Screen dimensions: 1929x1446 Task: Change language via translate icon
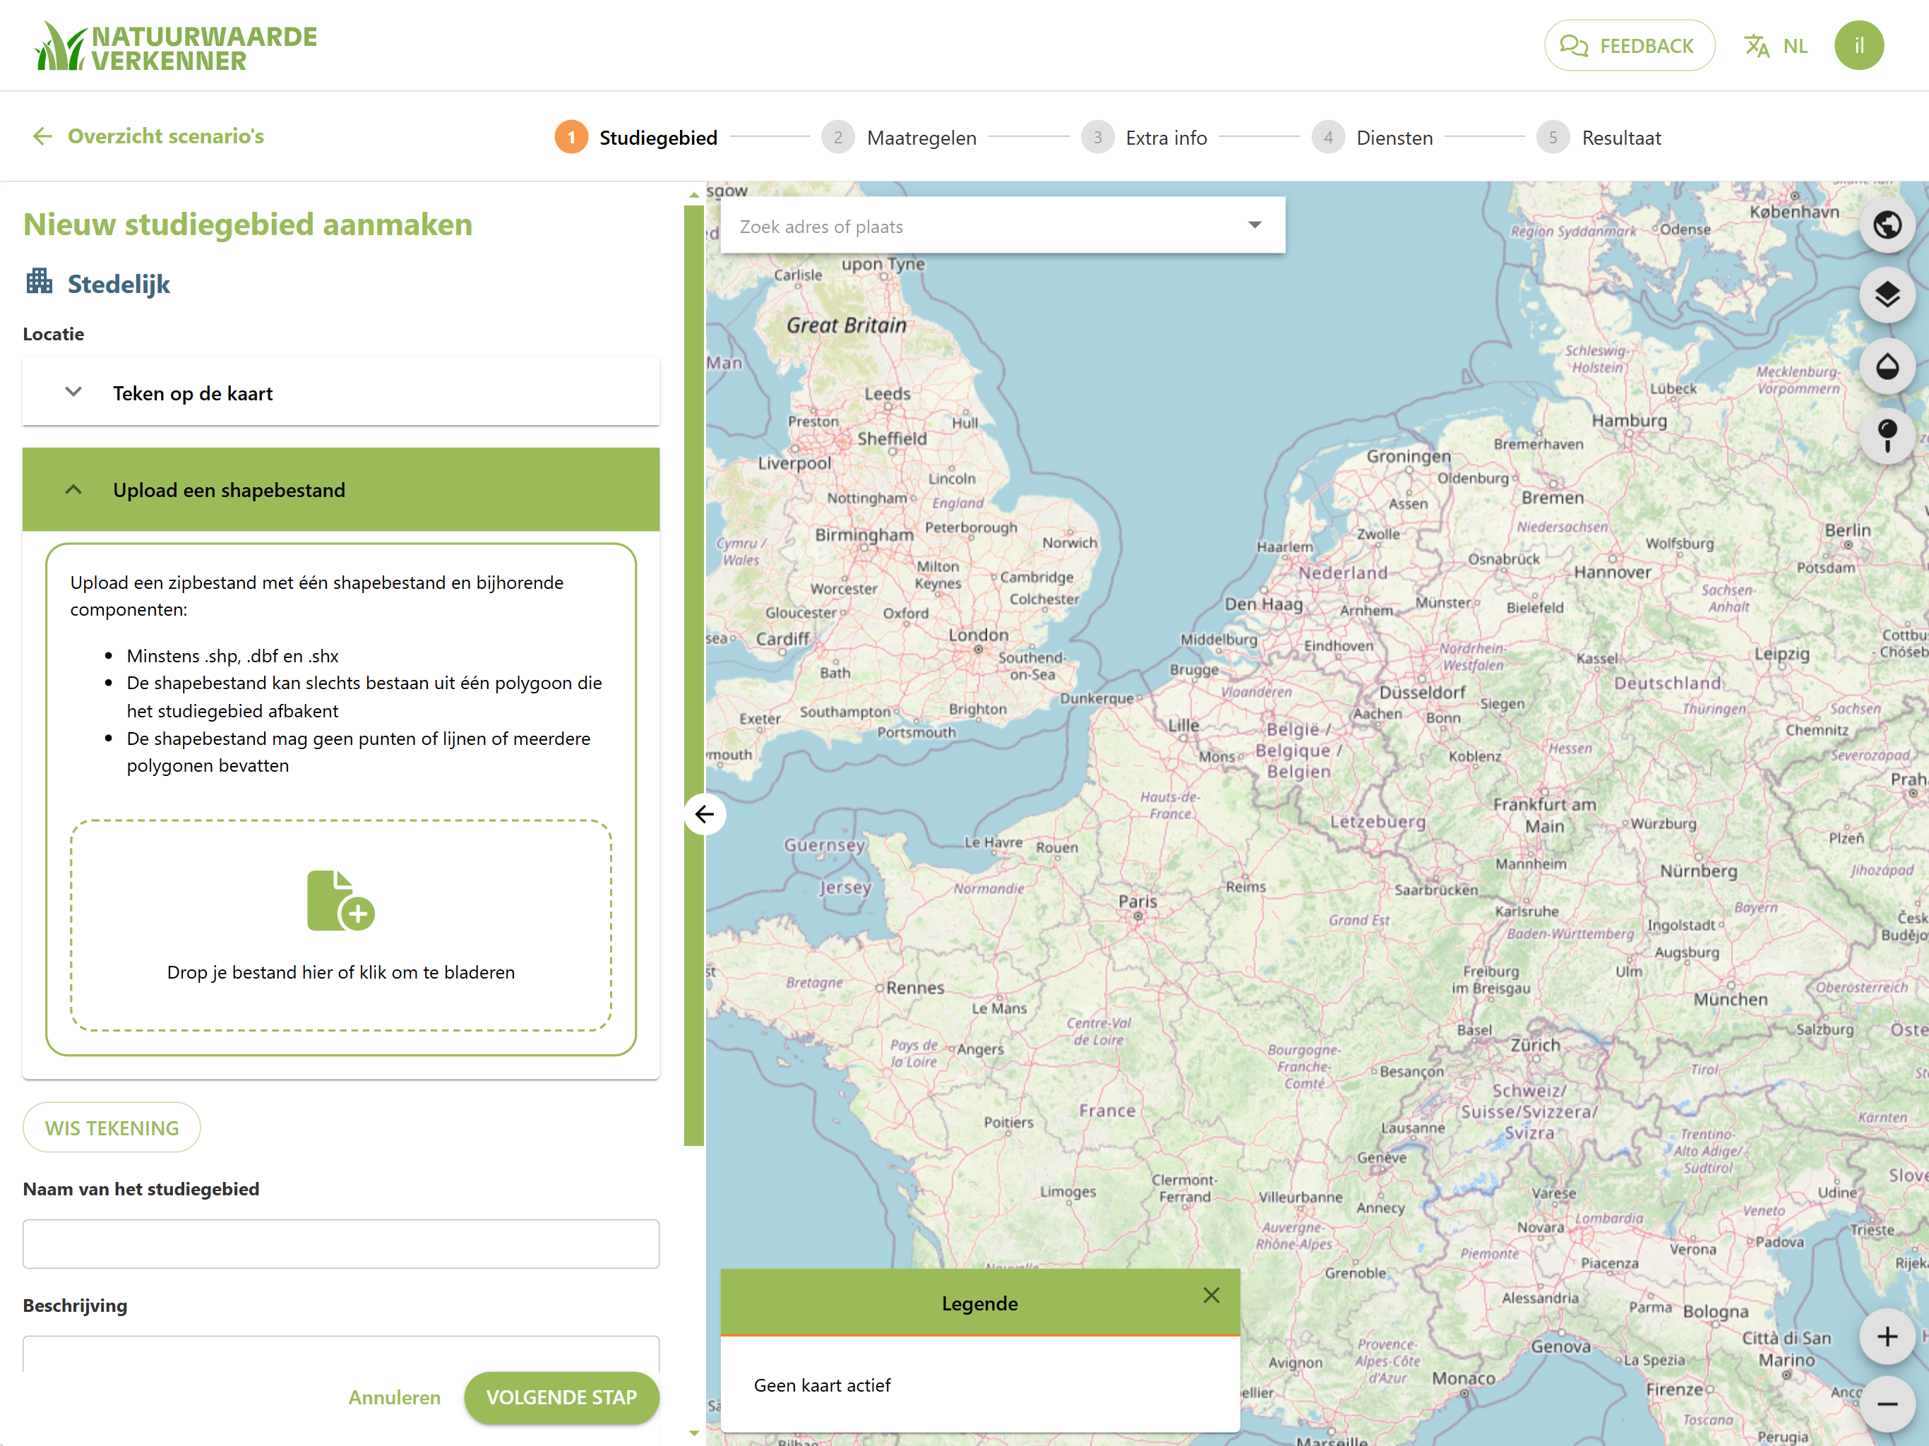[1756, 46]
